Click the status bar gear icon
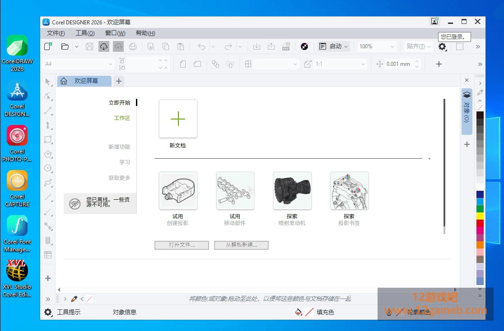The height and width of the screenshot is (331, 504). [48, 312]
